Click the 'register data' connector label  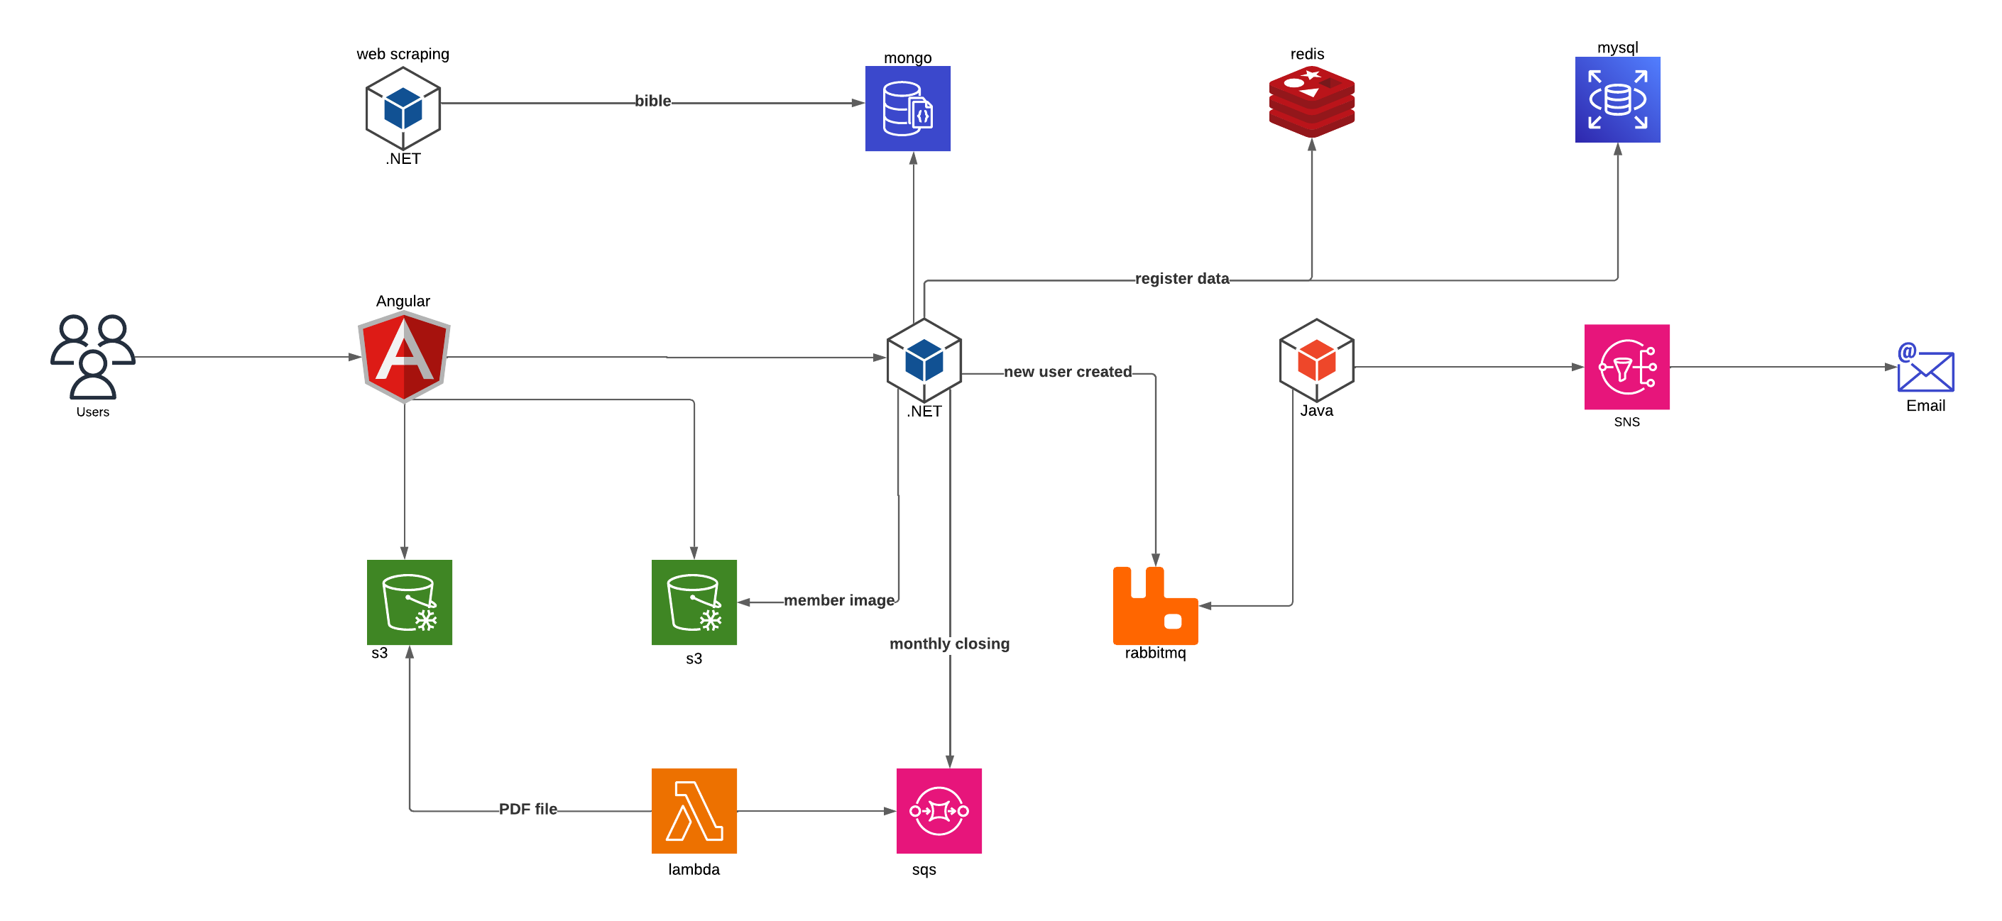tap(1181, 278)
